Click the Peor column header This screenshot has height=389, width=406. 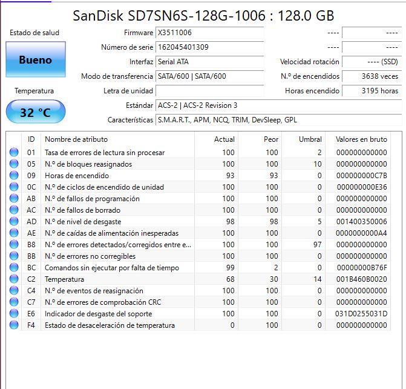pyautogui.click(x=260, y=139)
